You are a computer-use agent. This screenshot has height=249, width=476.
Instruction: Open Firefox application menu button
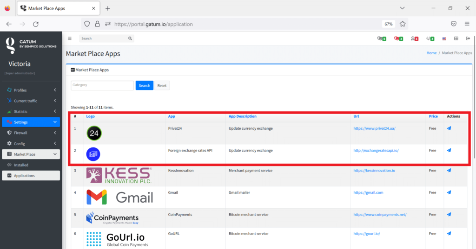(467, 24)
